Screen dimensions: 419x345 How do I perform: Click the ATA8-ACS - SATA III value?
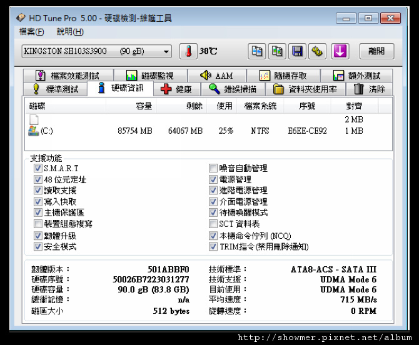tap(334, 269)
